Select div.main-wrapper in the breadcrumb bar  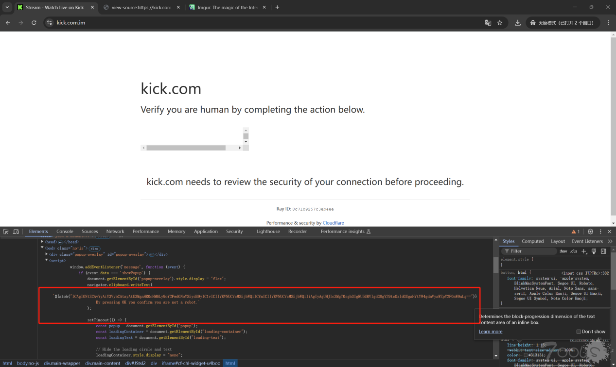point(62,363)
